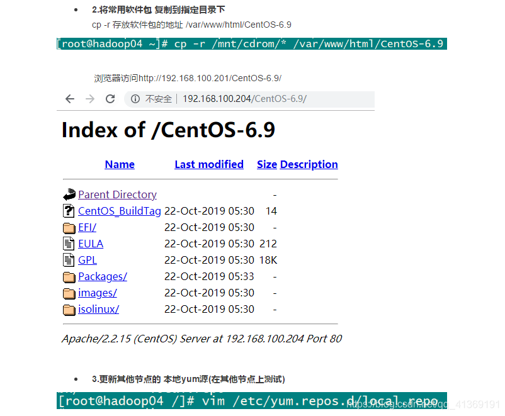Open the site info icon beside 不安全
The width and height of the screenshot is (505, 416).
pyautogui.click(x=135, y=99)
